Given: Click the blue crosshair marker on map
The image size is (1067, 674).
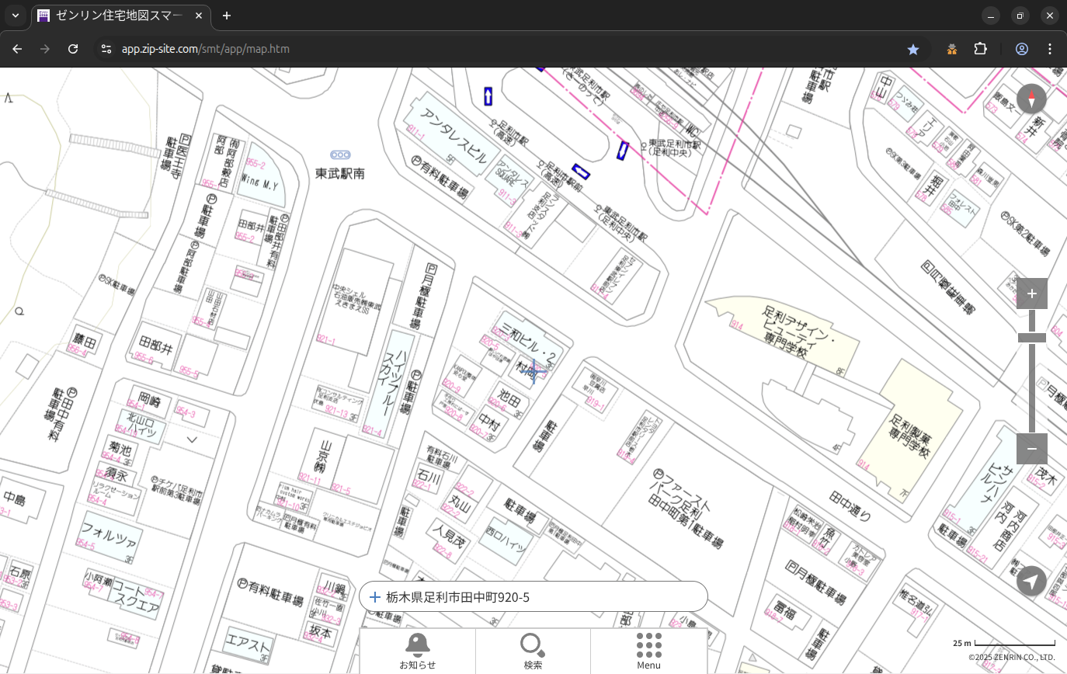Looking at the screenshot, I should 533,371.
